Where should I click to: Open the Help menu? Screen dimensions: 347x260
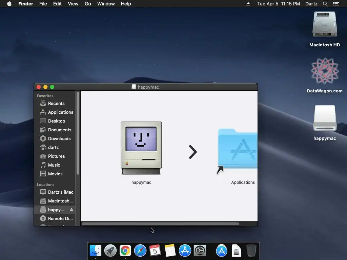tap(126, 4)
